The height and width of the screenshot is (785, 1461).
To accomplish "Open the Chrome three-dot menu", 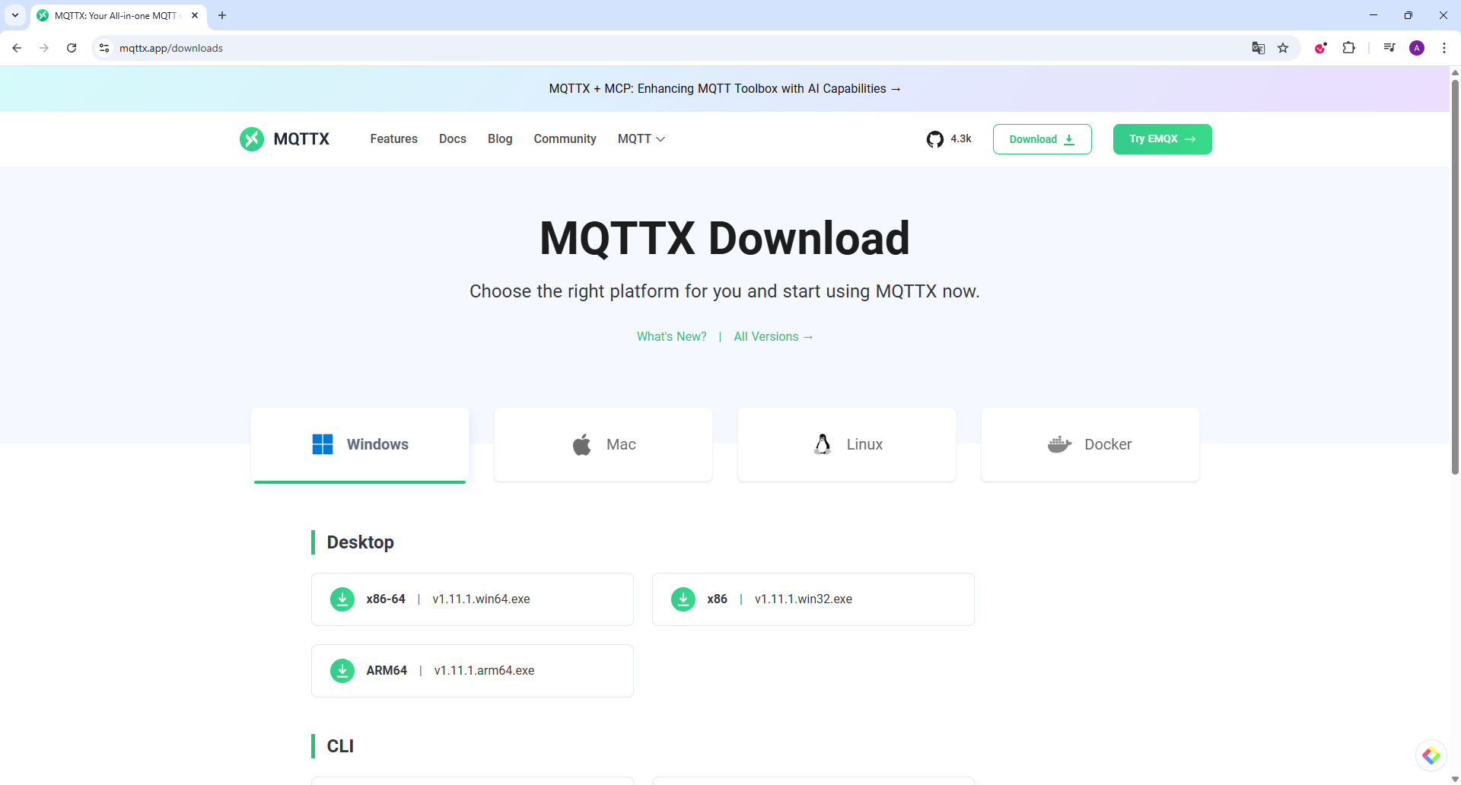I will [1444, 48].
